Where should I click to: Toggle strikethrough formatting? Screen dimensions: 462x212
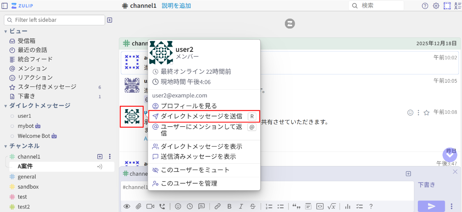[x=253, y=206]
